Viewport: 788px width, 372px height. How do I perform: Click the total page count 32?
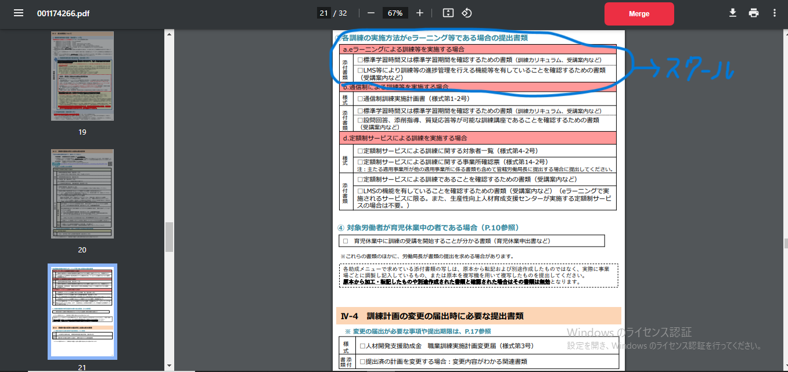[343, 13]
